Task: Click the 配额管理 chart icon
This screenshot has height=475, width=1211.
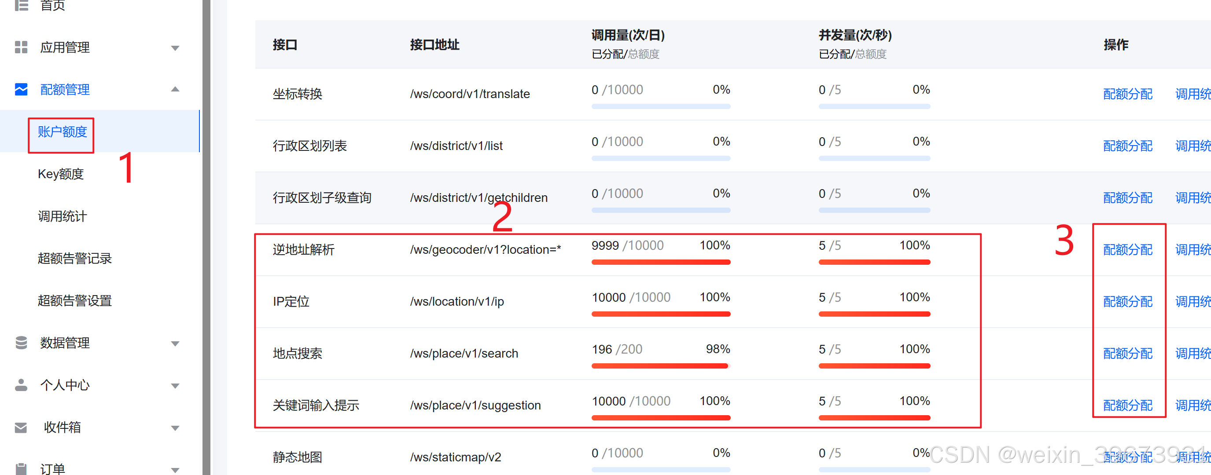Action: 21,89
